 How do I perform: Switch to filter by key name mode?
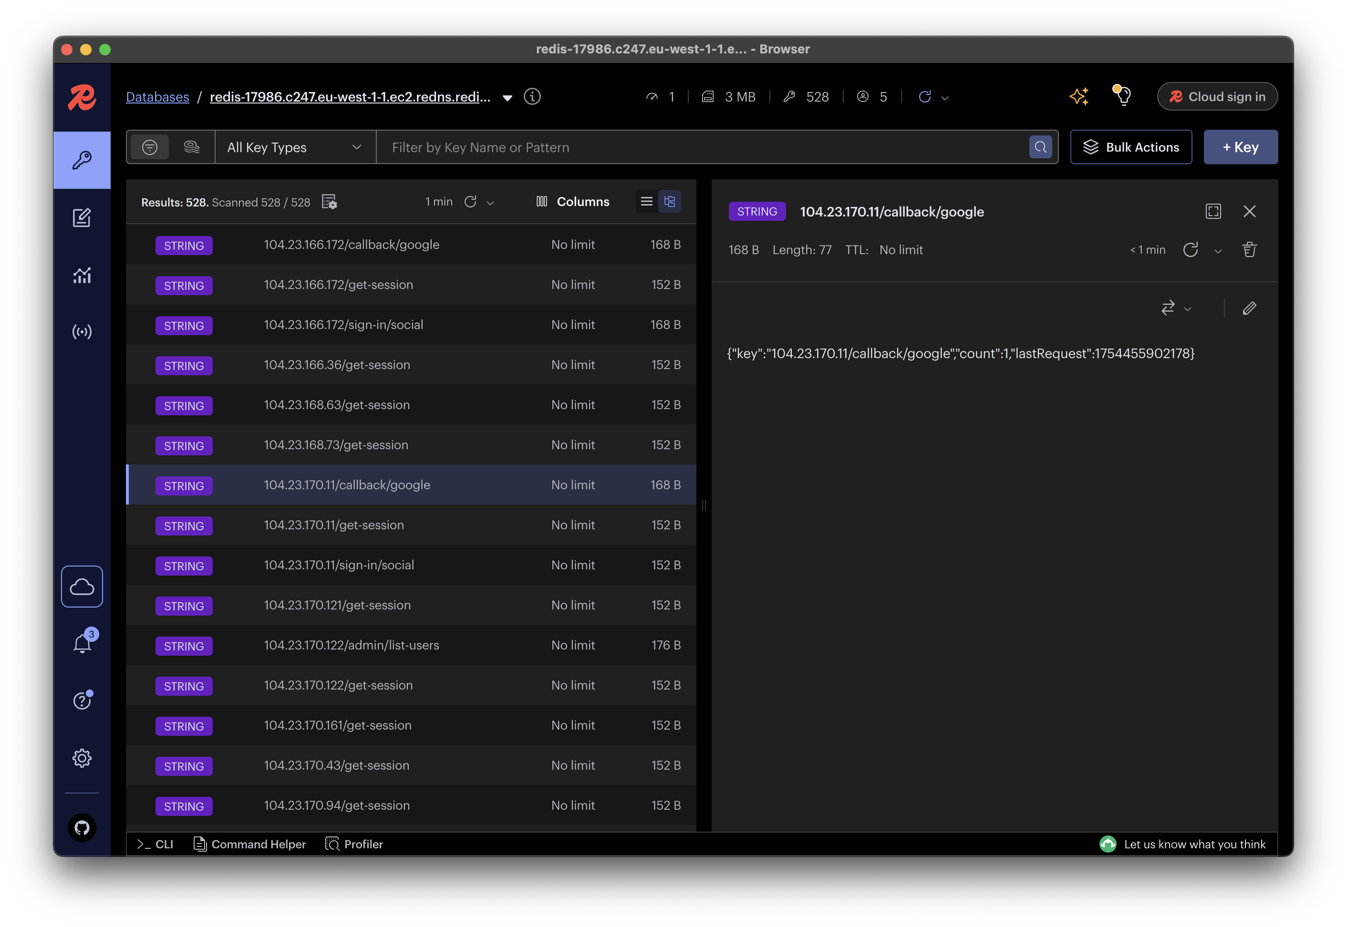(x=150, y=147)
